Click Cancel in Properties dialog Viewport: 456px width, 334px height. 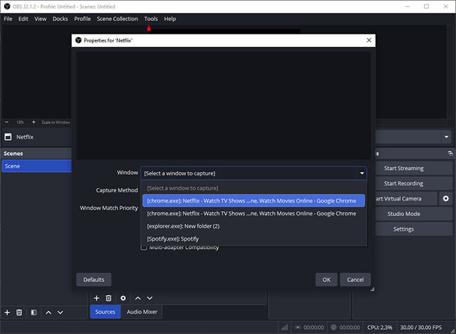click(355, 279)
